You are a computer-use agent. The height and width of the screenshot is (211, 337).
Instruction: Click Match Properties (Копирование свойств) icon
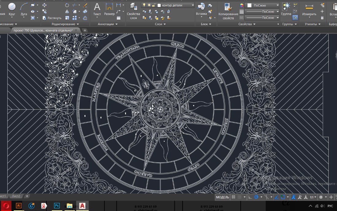point(228,7)
